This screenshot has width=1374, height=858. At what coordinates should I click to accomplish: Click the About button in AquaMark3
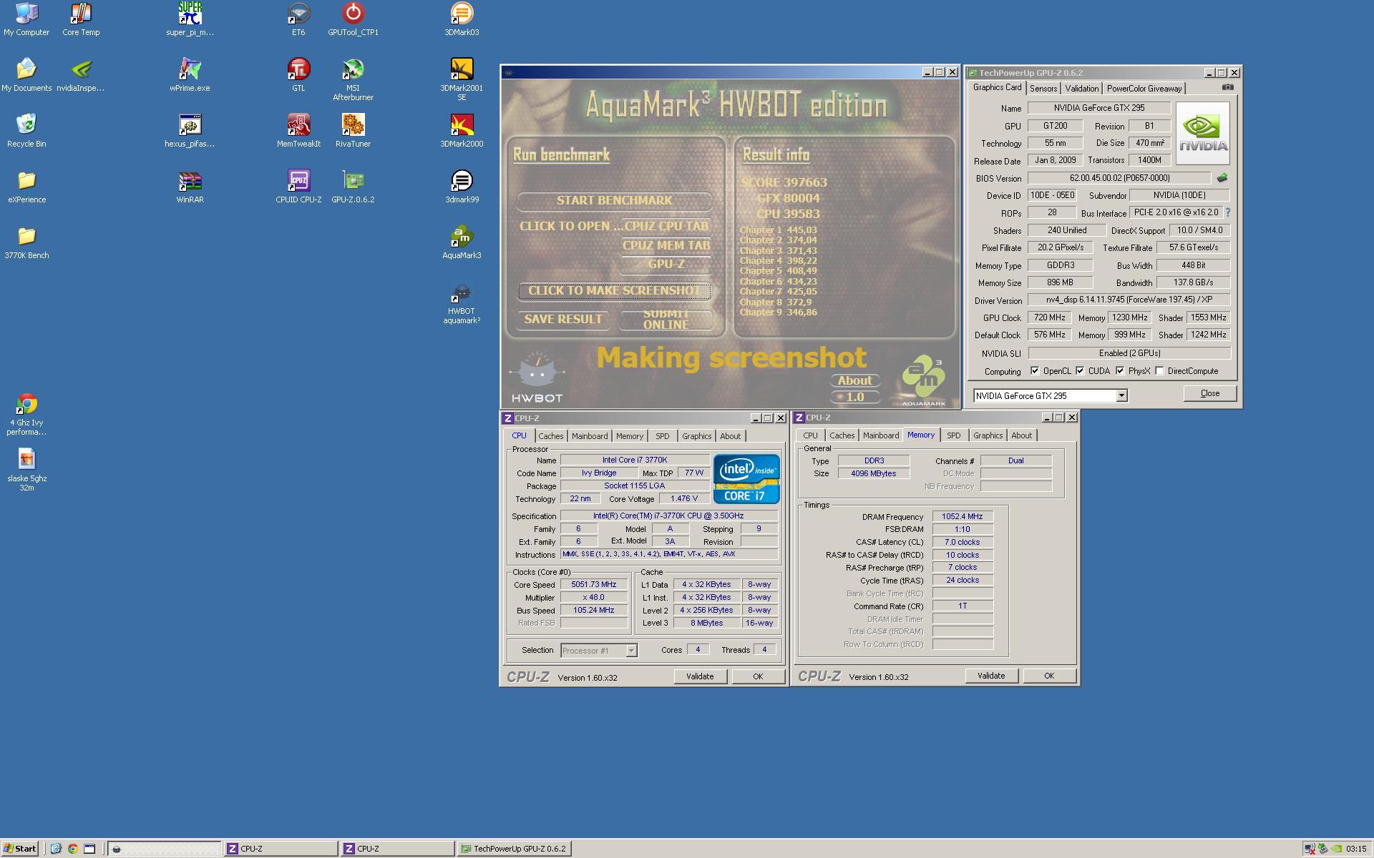pyautogui.click(x=854, y=380)
